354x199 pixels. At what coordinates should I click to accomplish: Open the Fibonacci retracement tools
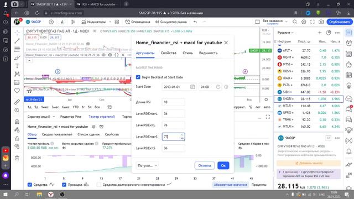point(17,49)
